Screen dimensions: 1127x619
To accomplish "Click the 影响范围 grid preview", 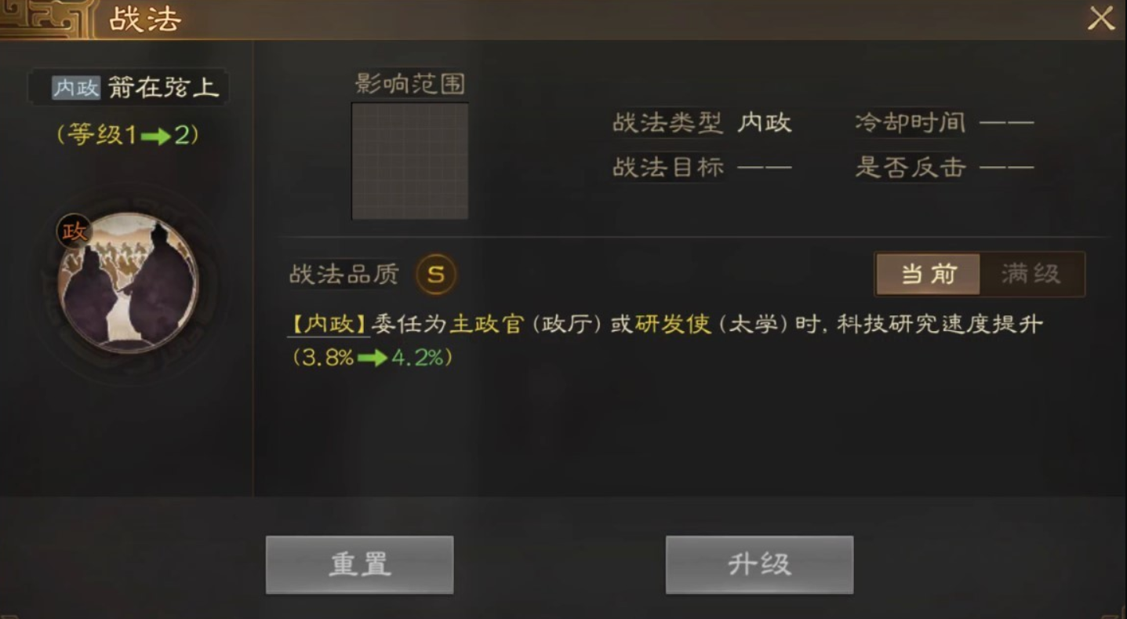I will 410,161.
